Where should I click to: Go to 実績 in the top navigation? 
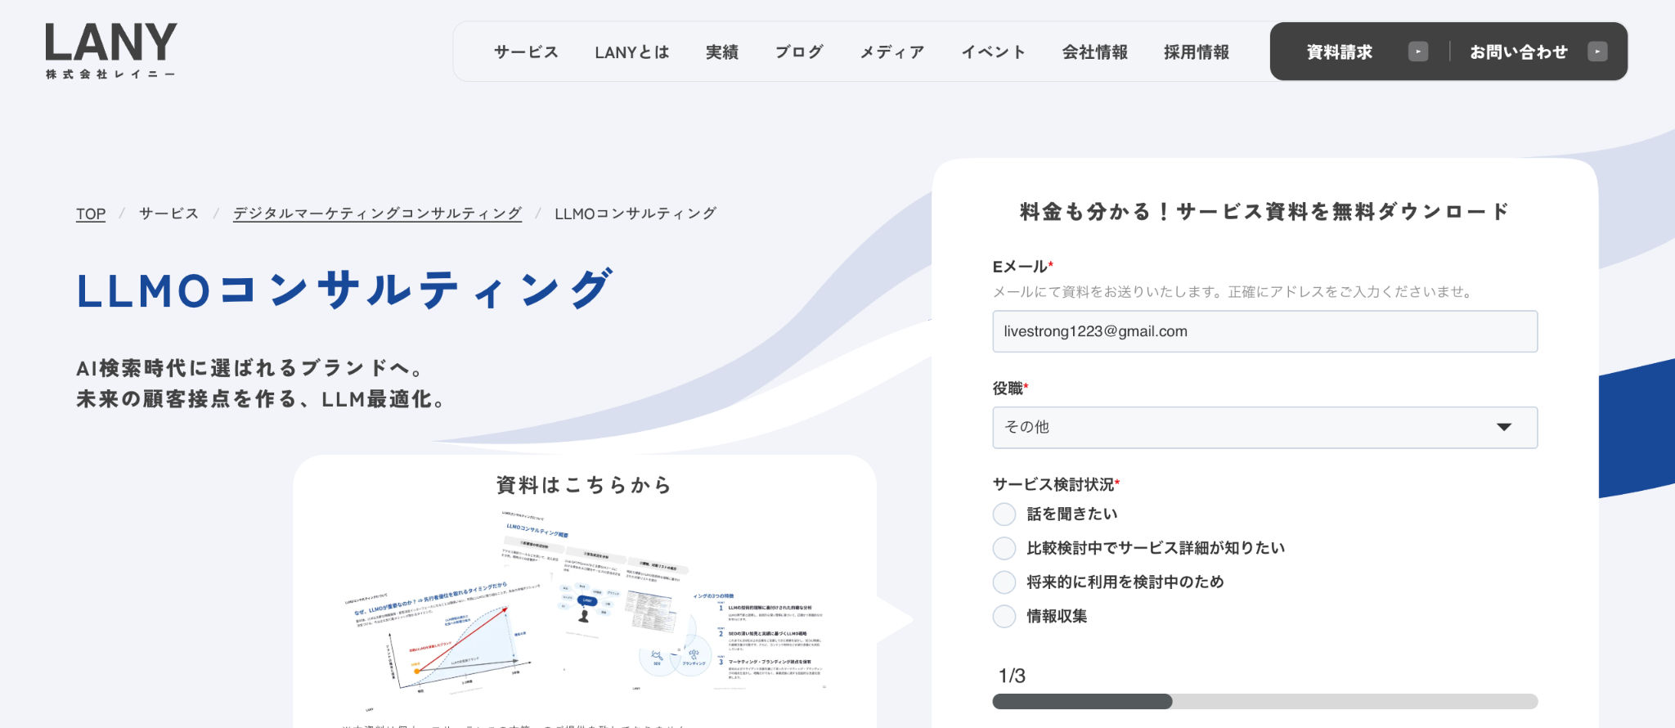coord(721,52)
